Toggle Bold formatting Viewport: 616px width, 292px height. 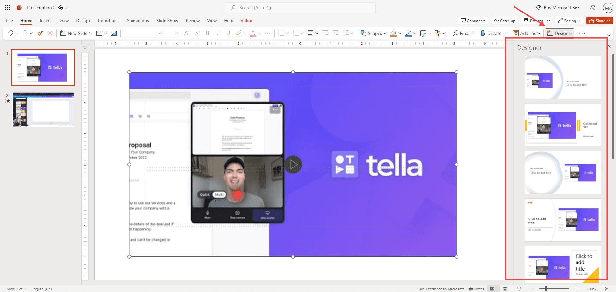pyautogui.click(x=208, y=33)
